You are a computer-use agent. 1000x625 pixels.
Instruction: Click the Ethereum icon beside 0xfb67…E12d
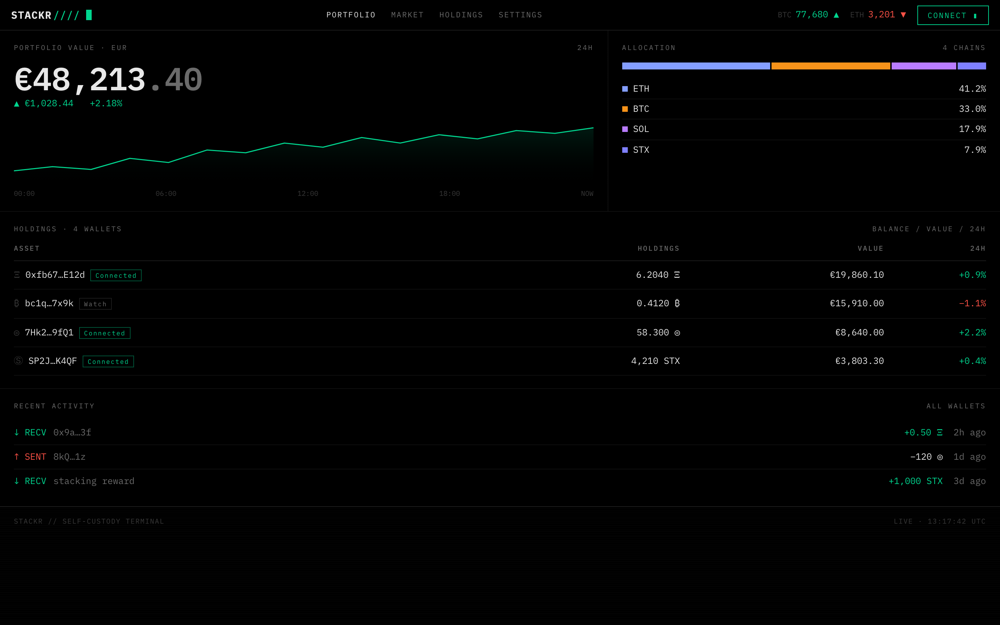point(17,275)
